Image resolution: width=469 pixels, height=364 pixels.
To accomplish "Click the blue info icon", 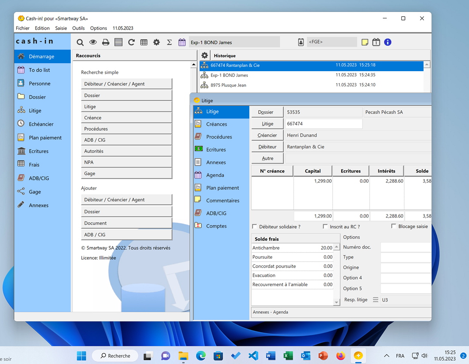I will pyautogui.click(x=388, y=42).
